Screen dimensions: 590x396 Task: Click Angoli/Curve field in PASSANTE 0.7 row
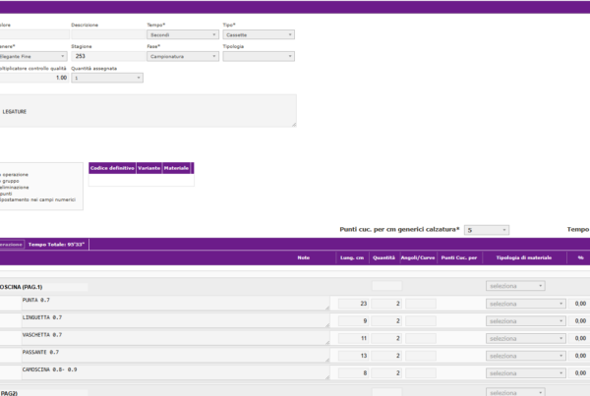pyautogui.click(x=421, y=356)
